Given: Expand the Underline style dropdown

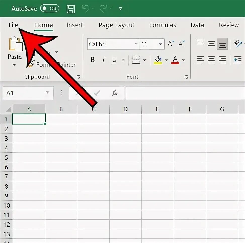Looking at the screenshot, I should [x=123, y=60].
